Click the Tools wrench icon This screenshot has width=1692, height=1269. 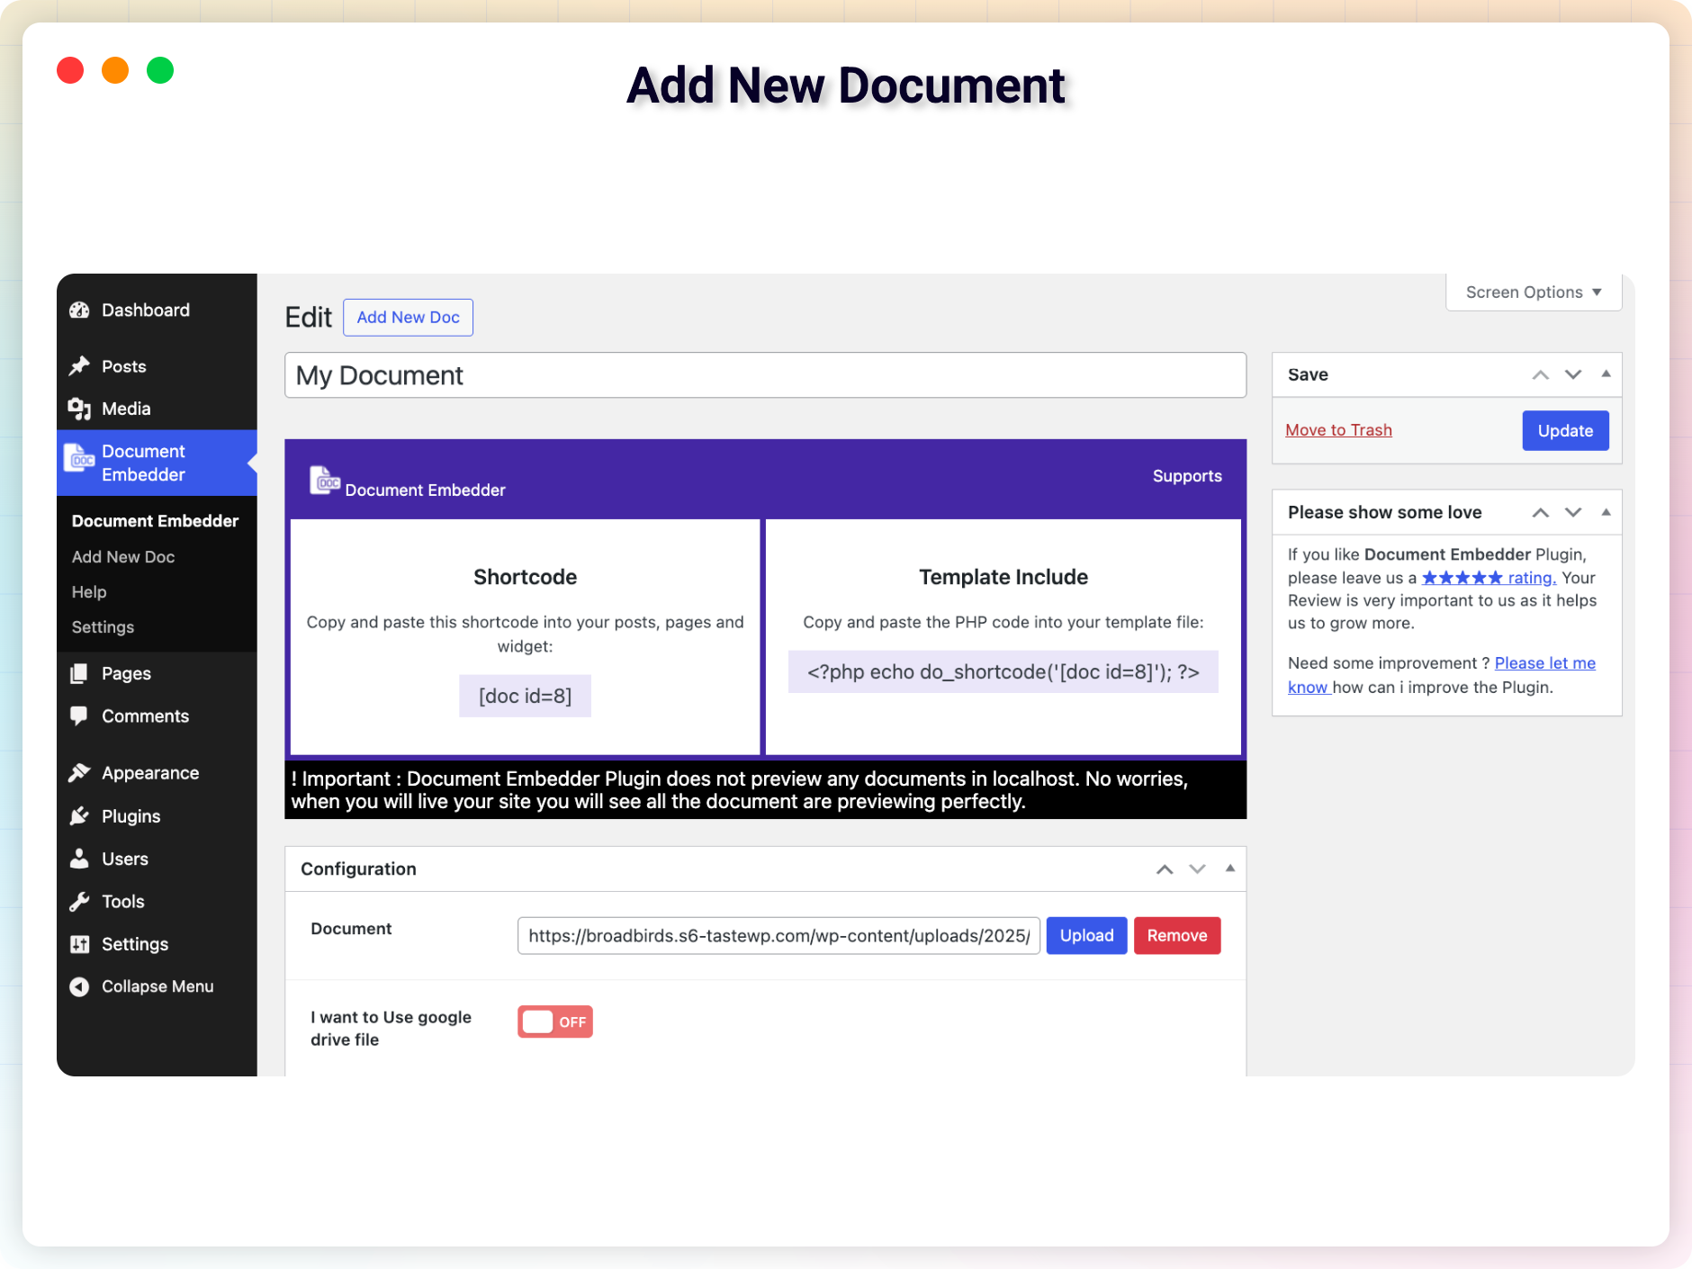click(x=79, y=902)
